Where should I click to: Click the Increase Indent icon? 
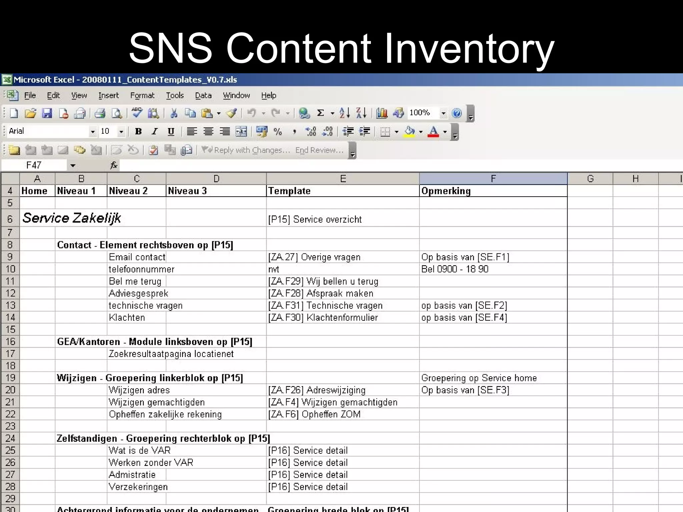(365, 132)
